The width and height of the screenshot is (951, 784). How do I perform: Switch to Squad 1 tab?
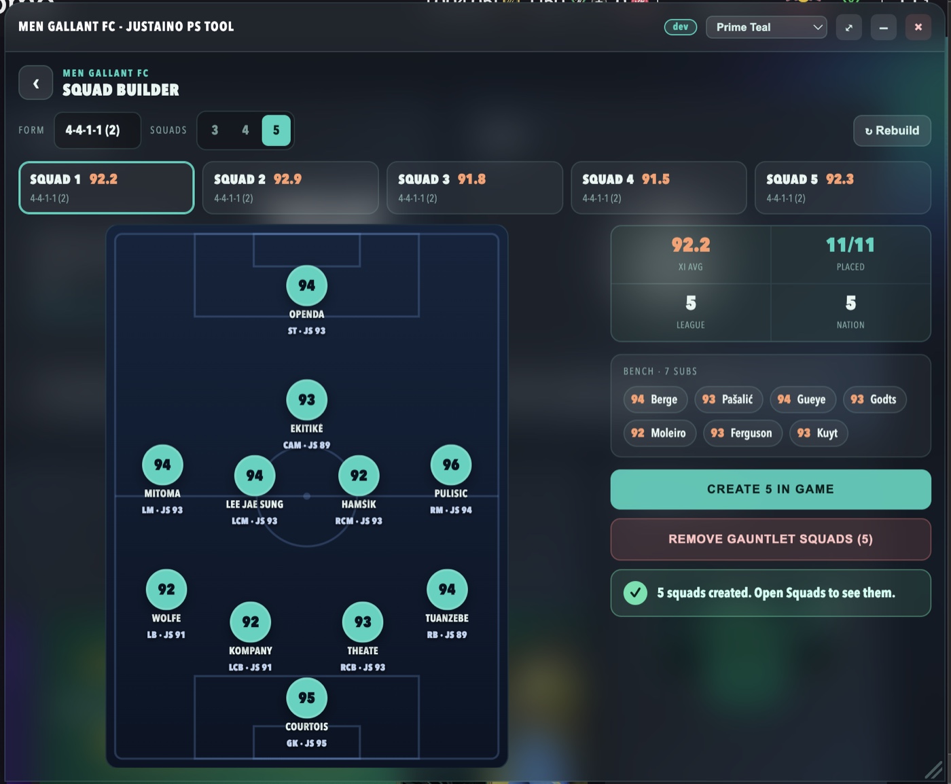point(107,188)
